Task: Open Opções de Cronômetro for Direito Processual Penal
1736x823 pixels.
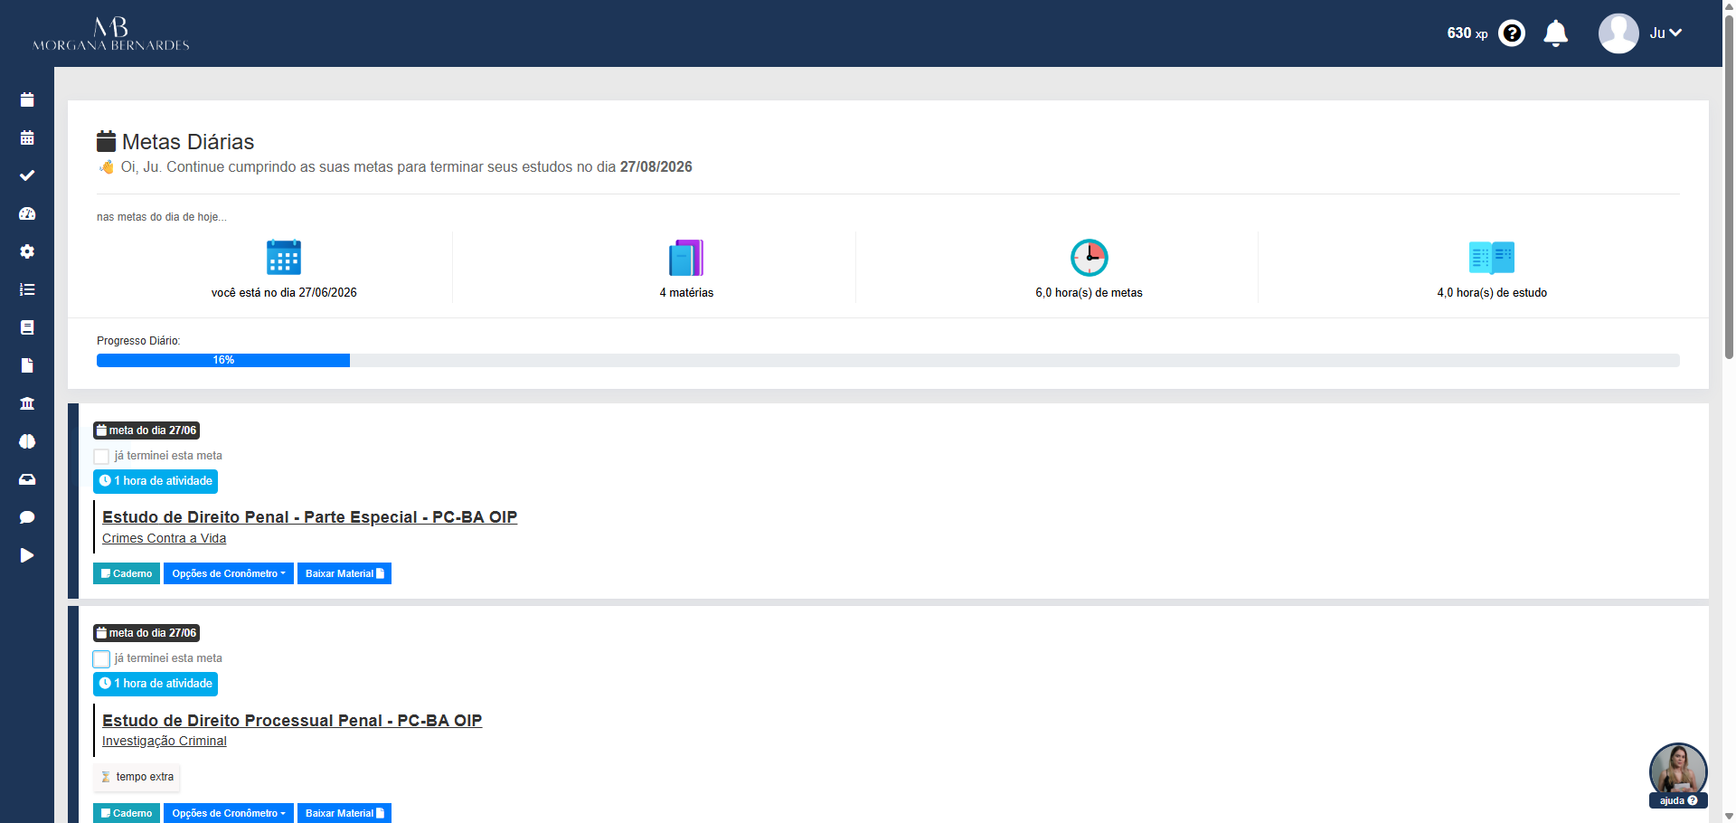Action: (x=229, y=813)
